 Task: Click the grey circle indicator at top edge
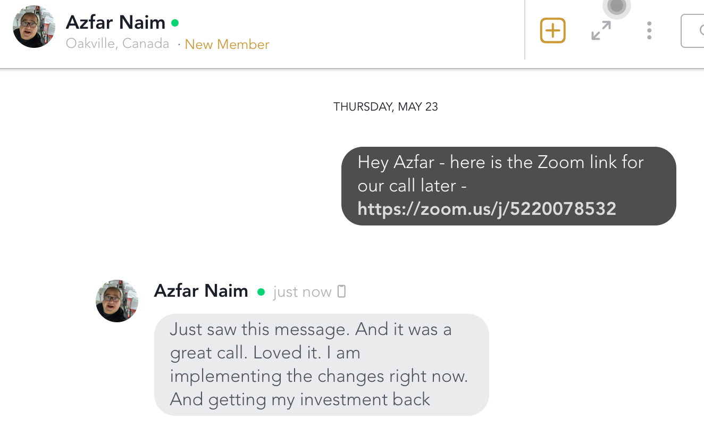616,6
